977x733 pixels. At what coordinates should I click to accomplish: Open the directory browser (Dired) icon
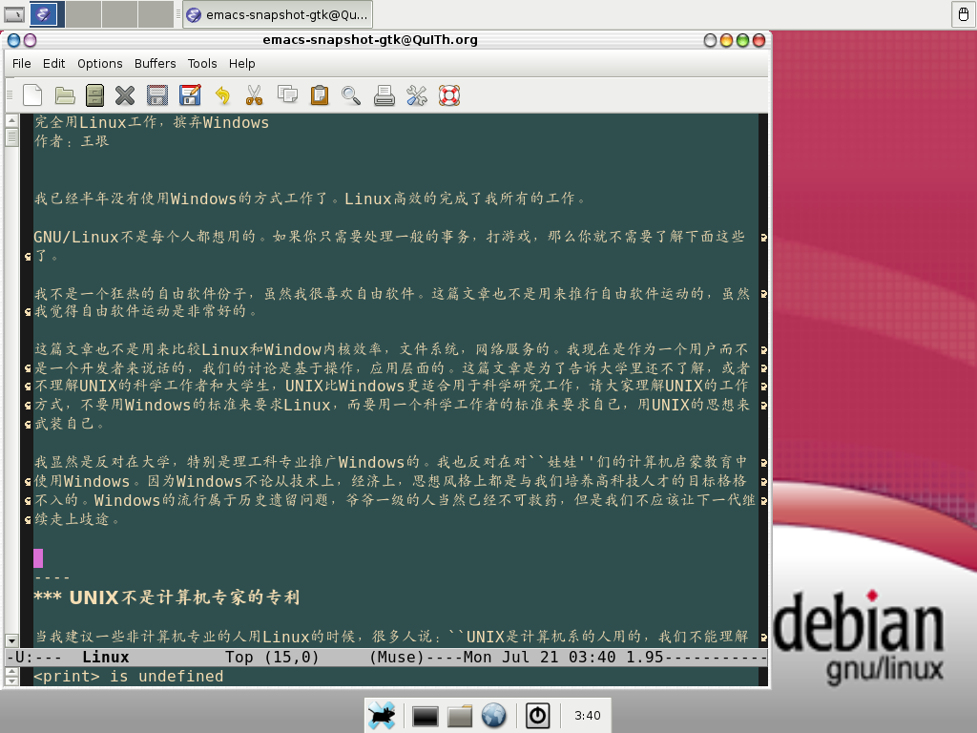[x=94, y=95]
